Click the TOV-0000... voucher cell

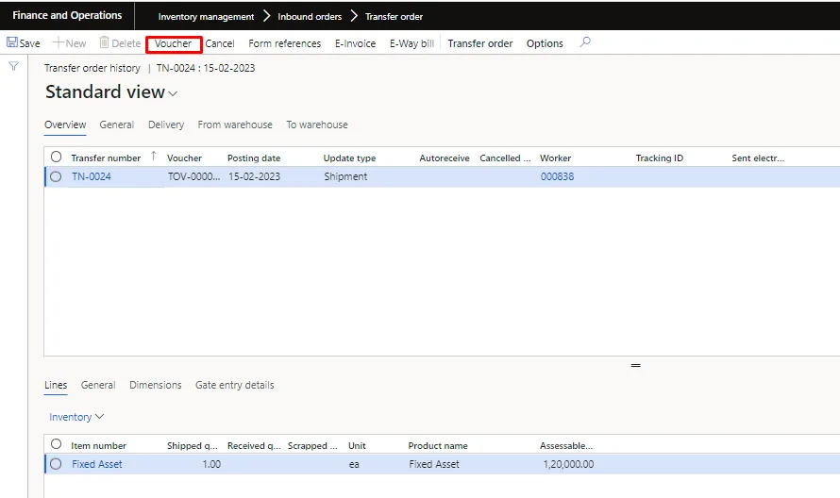pyautogui.click(x=193, y=176)
